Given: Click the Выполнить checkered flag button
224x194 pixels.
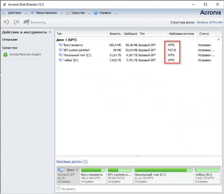Looking at the screenshot, I should pos(34,22).
